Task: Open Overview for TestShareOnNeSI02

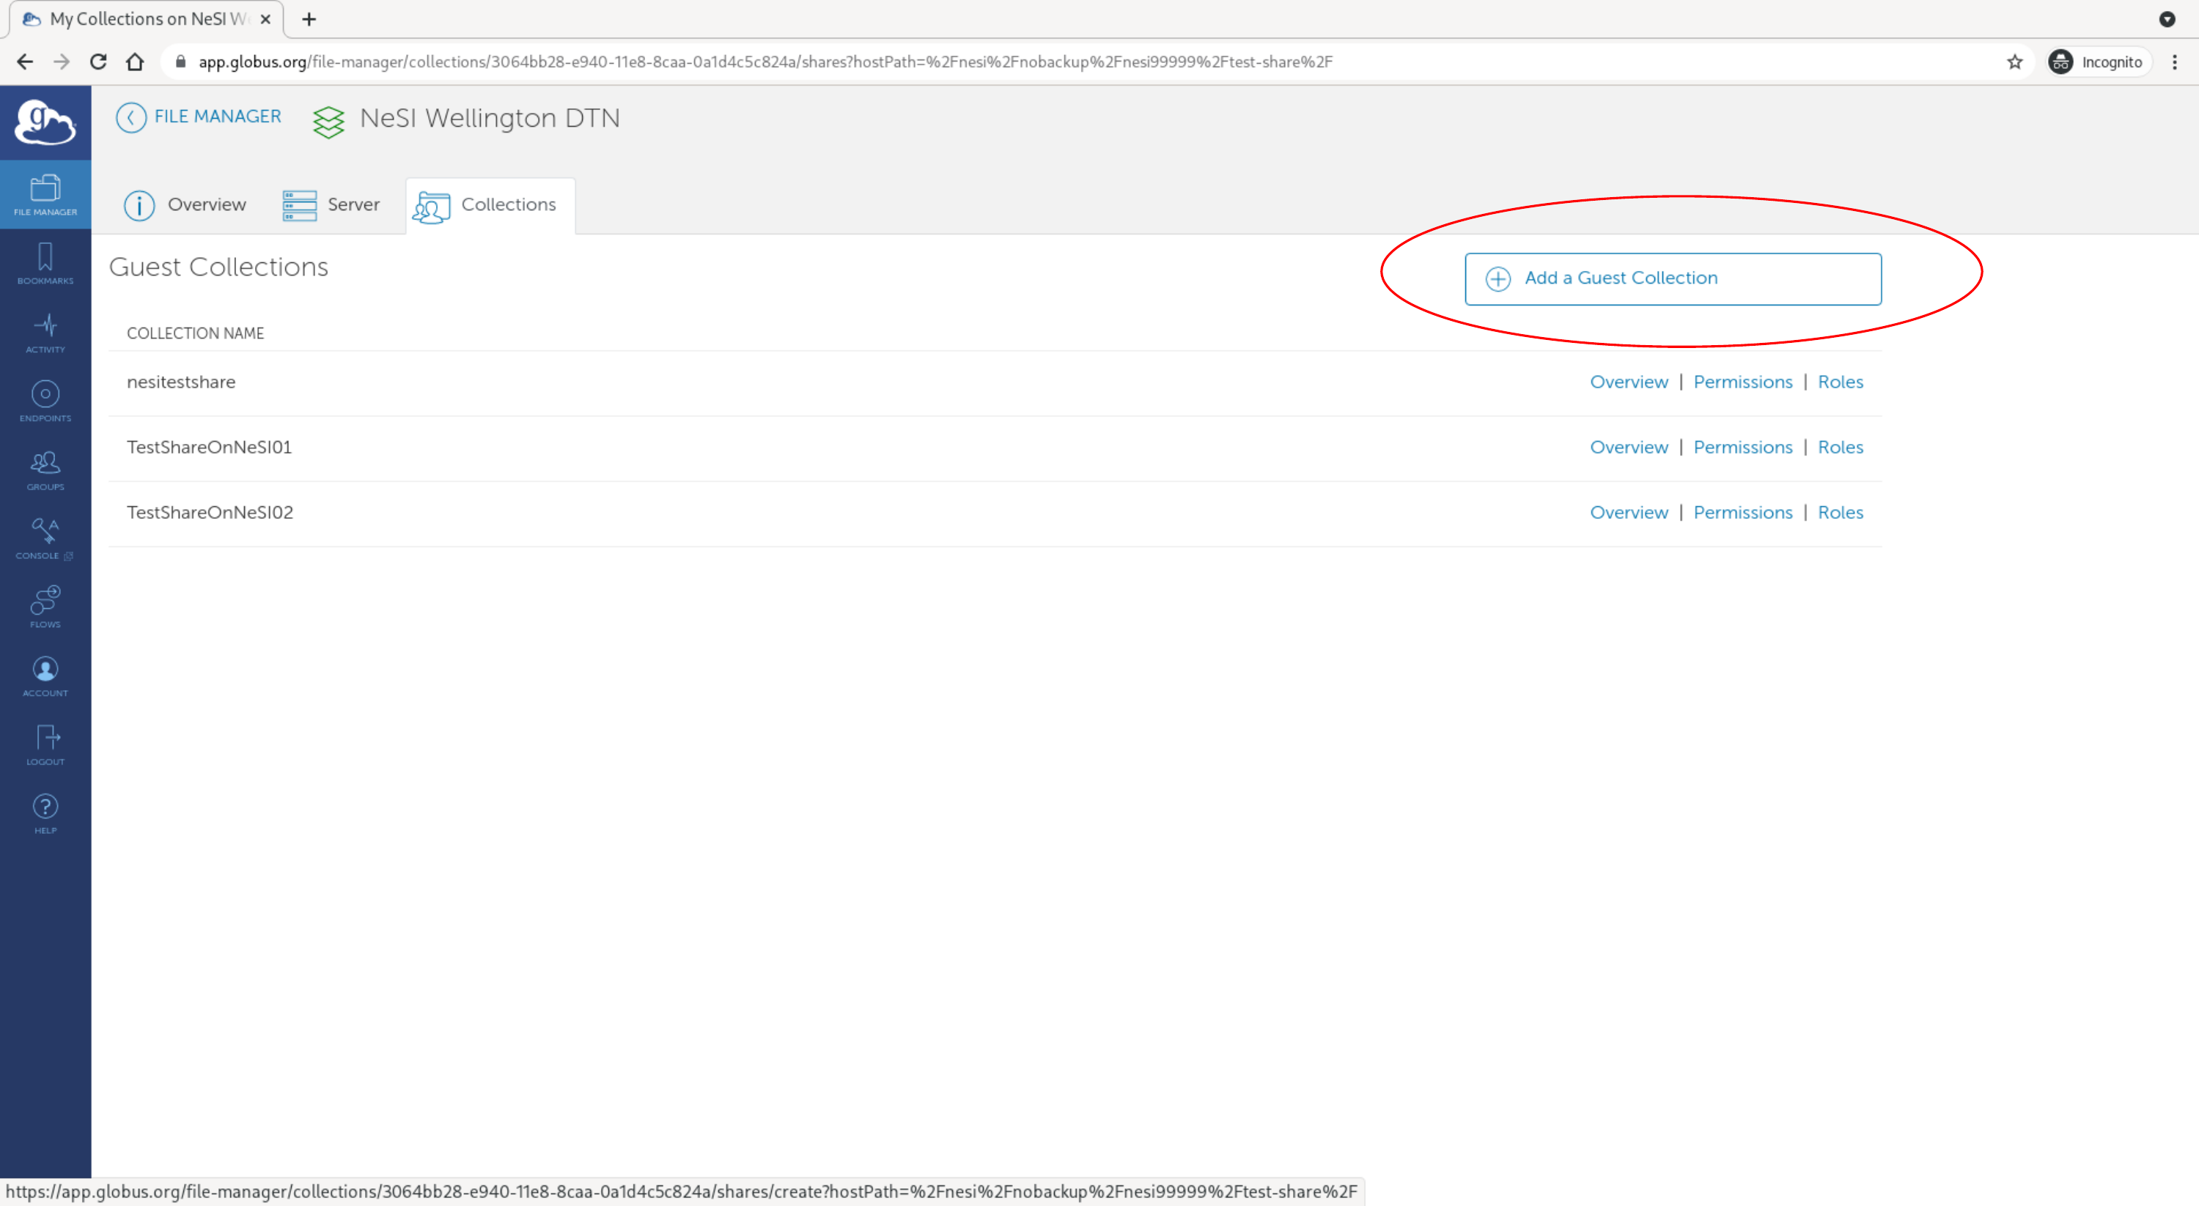Action: click(1628, 512)
